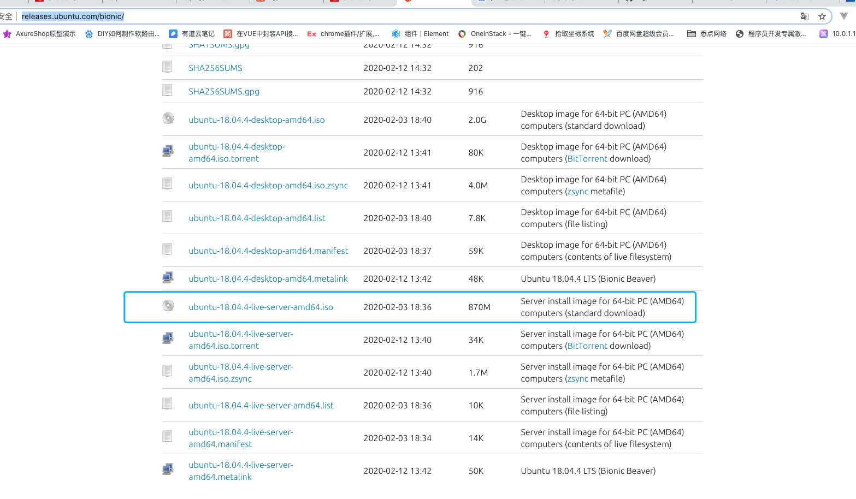
Task: Select the 59K size cell
Action: coord(476,251)
